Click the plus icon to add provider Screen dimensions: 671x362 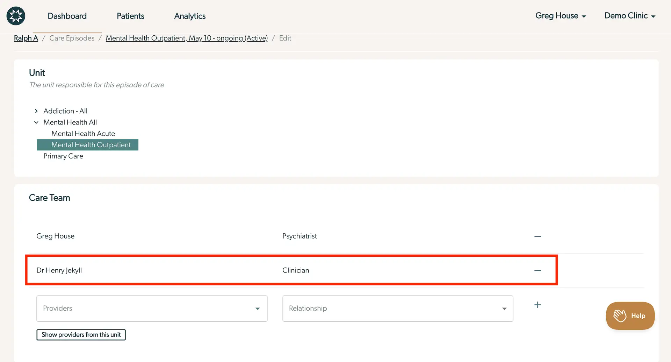point(537,305)
